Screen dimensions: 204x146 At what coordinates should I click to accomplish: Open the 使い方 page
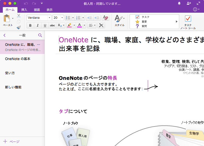(x=22, y=73)
